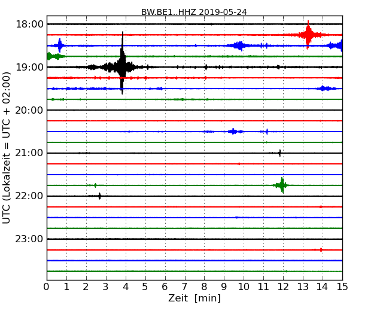The image size is (389, 311).
Task: Click the Zeit [min] axis label
Action: tap(194, 298)
